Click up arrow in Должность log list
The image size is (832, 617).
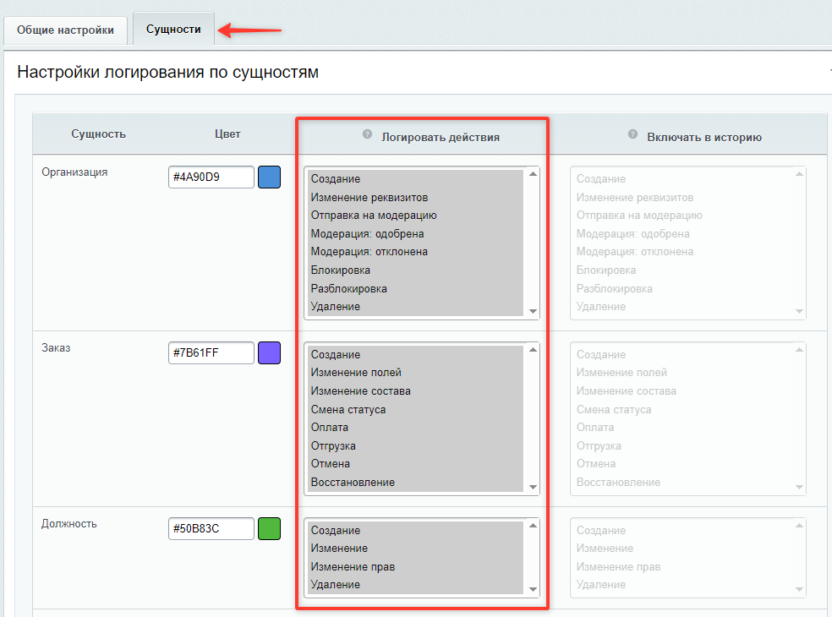point(534,525)
